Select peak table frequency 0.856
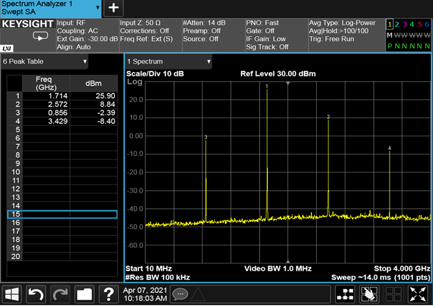Screen dimensions: 433x307 pos(46,113)
